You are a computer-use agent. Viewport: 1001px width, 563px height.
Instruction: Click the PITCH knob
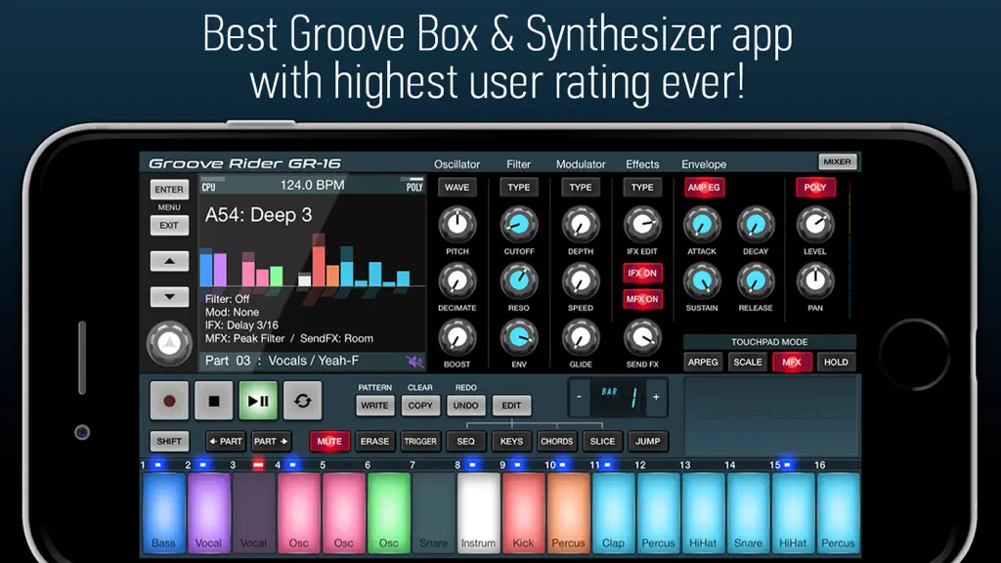(x=457, y=224)
